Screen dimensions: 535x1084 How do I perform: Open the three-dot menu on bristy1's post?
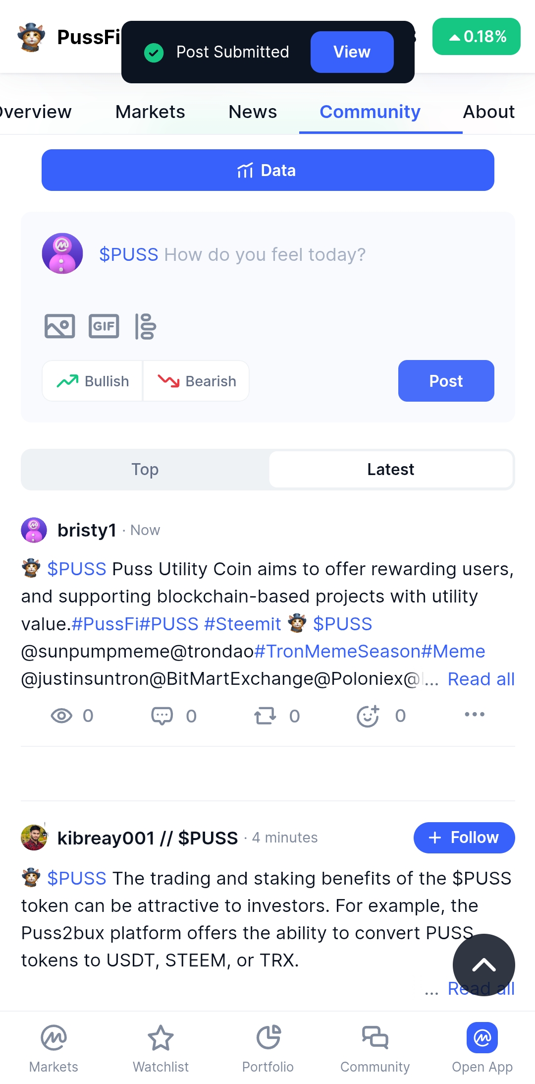click(x=475, y=715)
